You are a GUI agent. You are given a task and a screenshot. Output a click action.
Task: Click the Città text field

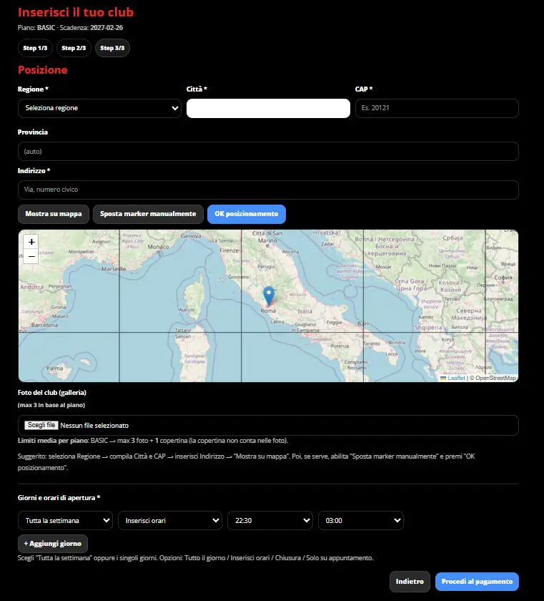click(x=268, y=108)
